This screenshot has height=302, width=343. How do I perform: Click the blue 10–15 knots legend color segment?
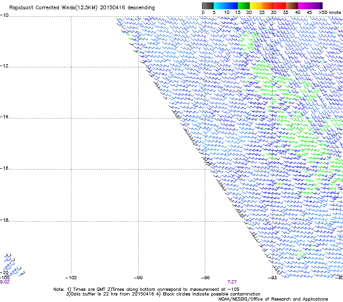232,6
